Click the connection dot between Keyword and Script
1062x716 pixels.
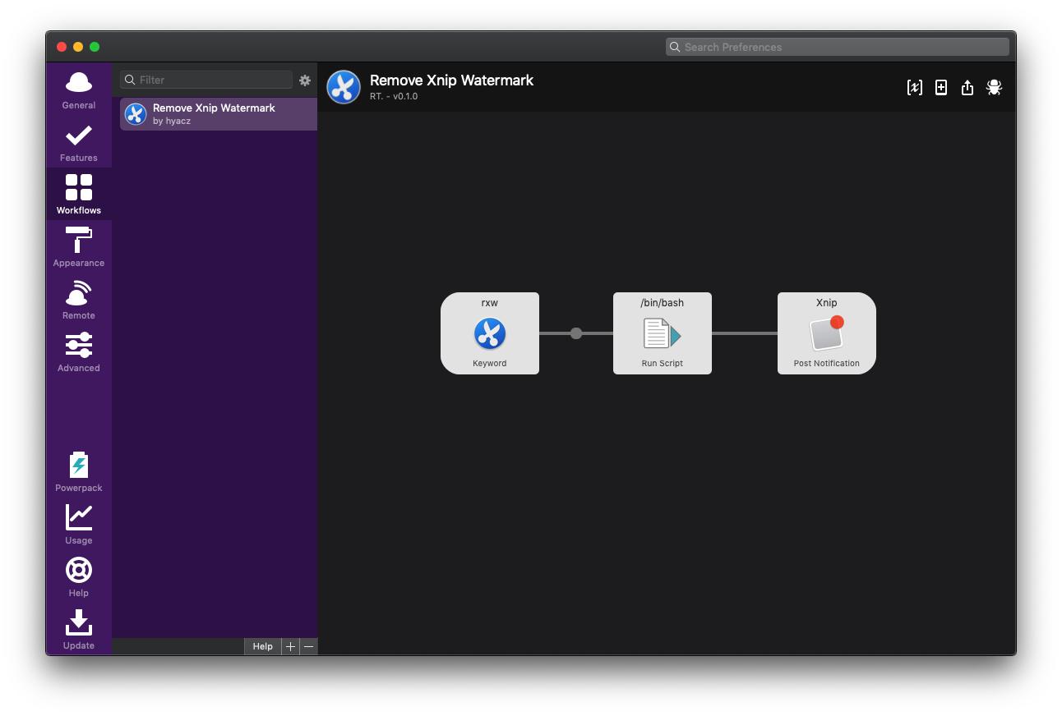coord(576,333)
